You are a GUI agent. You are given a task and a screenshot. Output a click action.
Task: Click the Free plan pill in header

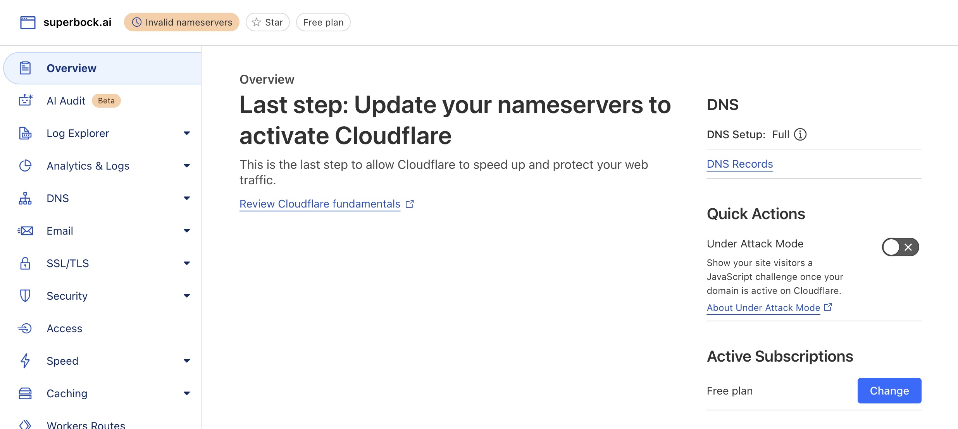tap(323, 22)
